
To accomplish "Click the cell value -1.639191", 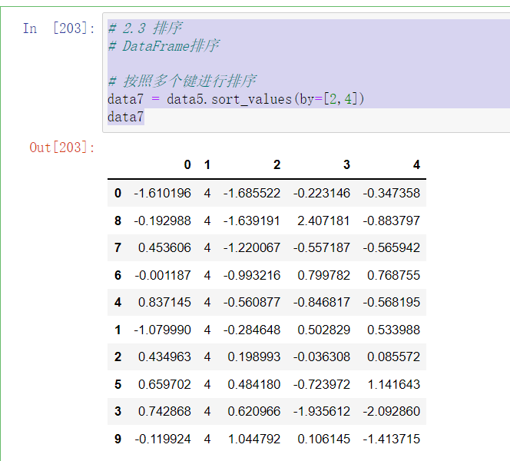I will [x=252, y=221].
